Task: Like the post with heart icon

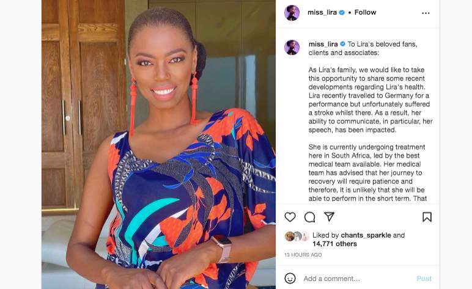Action: [x=290, y=217]
